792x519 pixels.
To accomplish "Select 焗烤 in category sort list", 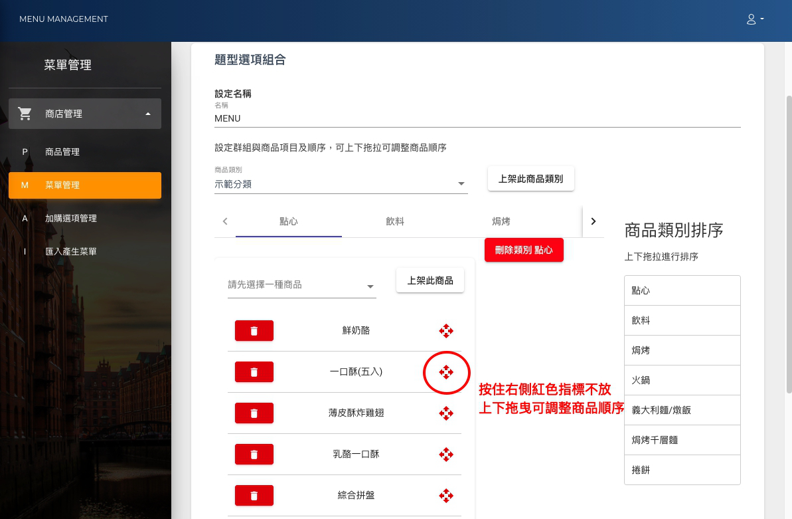I will click(x=682, y=350).
